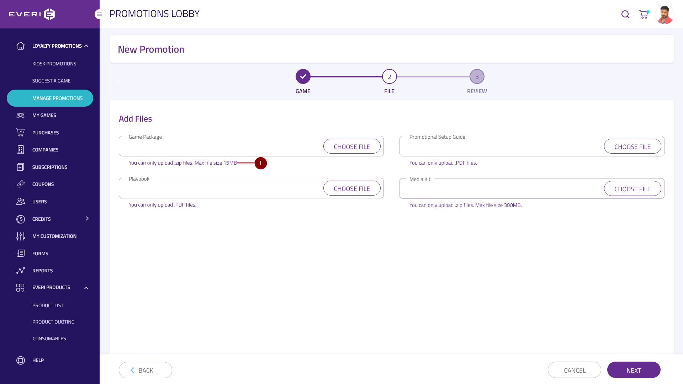The width and height of the screenshot is (683, 384).
Task: Click the My Games controller icon
Action: (x=21, y=115)
